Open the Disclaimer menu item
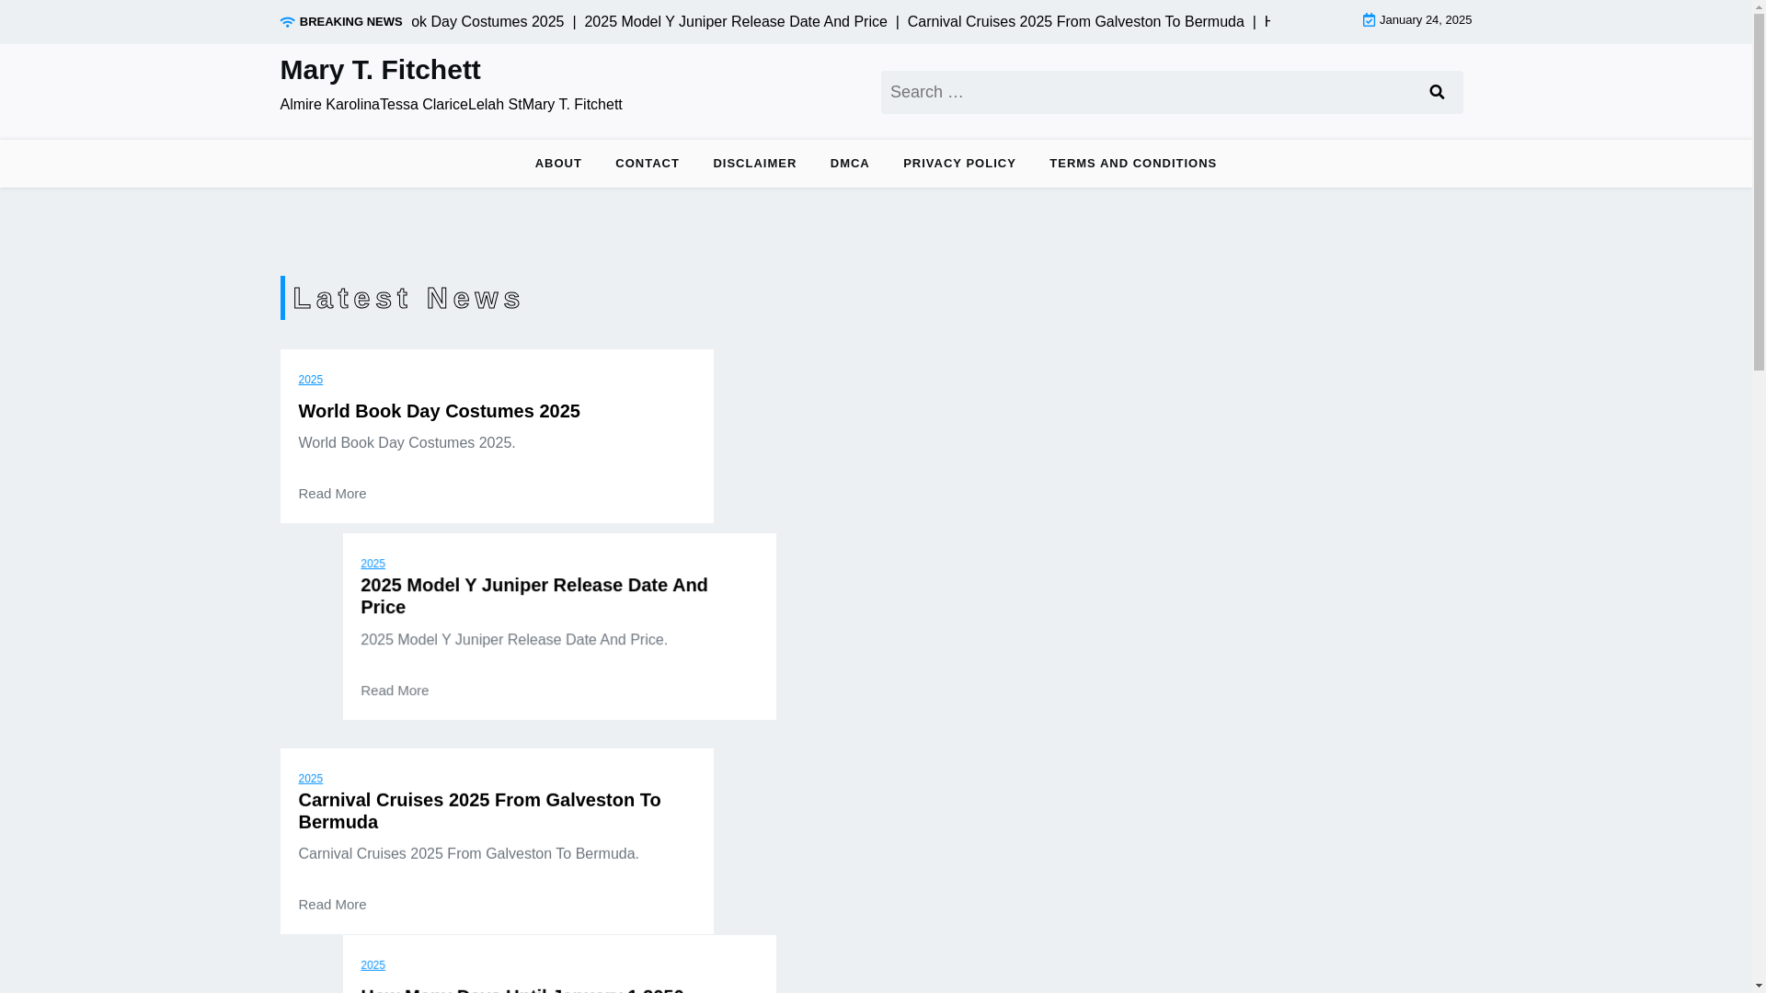 click(754, 164)
